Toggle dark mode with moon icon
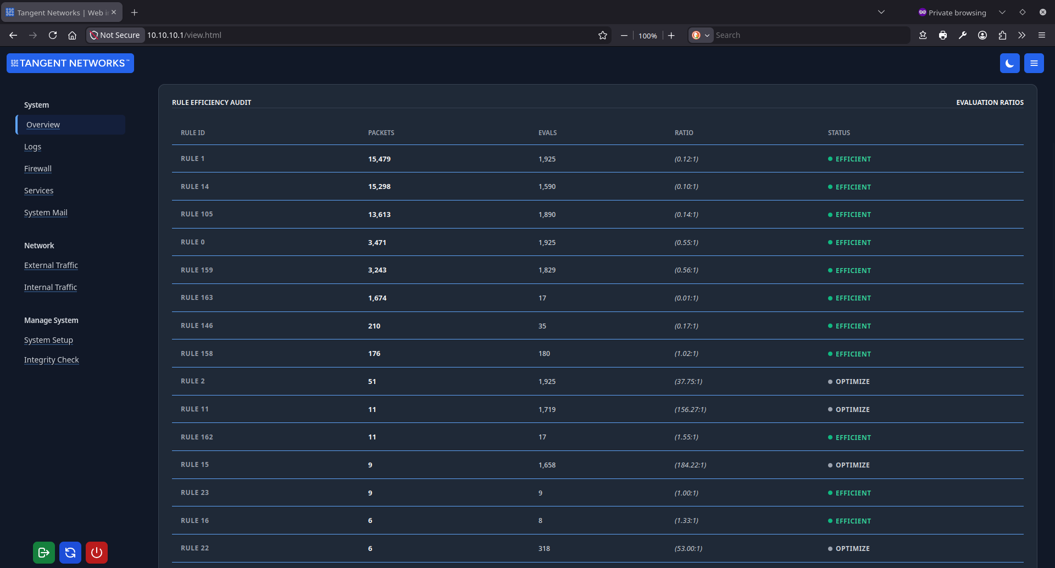The height and width of the screenshot is (568, 1055). coord(1009,63)
